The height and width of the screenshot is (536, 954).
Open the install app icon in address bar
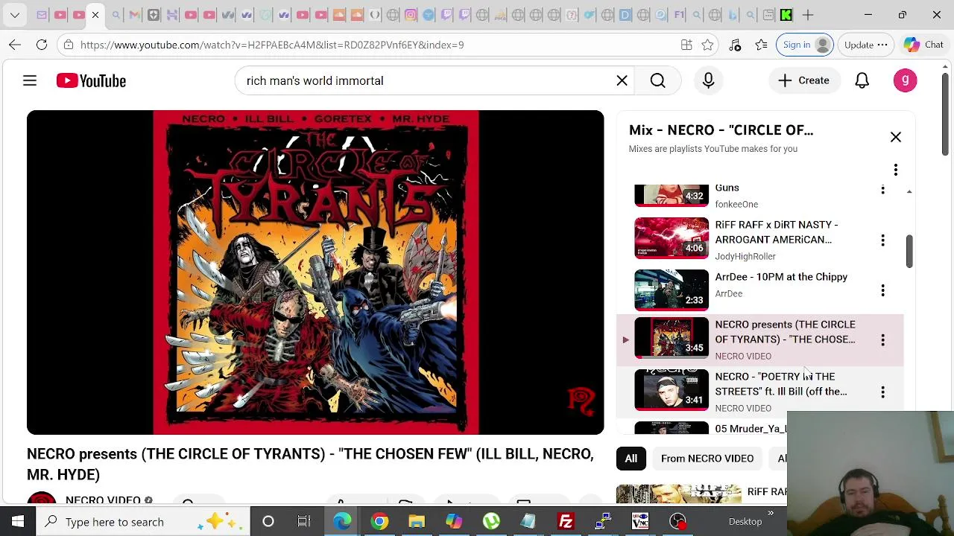coord(686,45)
